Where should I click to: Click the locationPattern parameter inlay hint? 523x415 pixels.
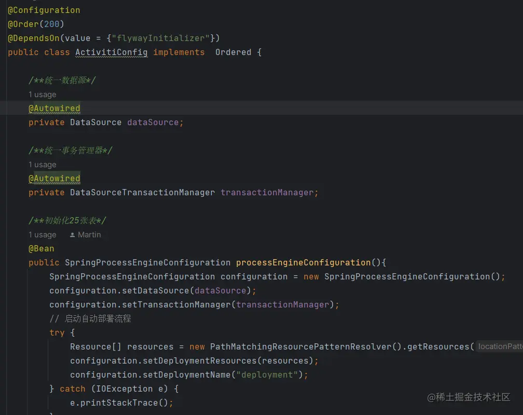click(500, 346)
